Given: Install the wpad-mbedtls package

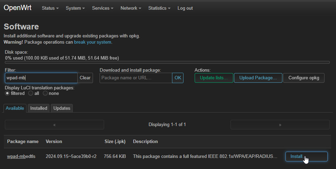Looking at the screenshot, I should pyautogui.click(x=306, y=157).
